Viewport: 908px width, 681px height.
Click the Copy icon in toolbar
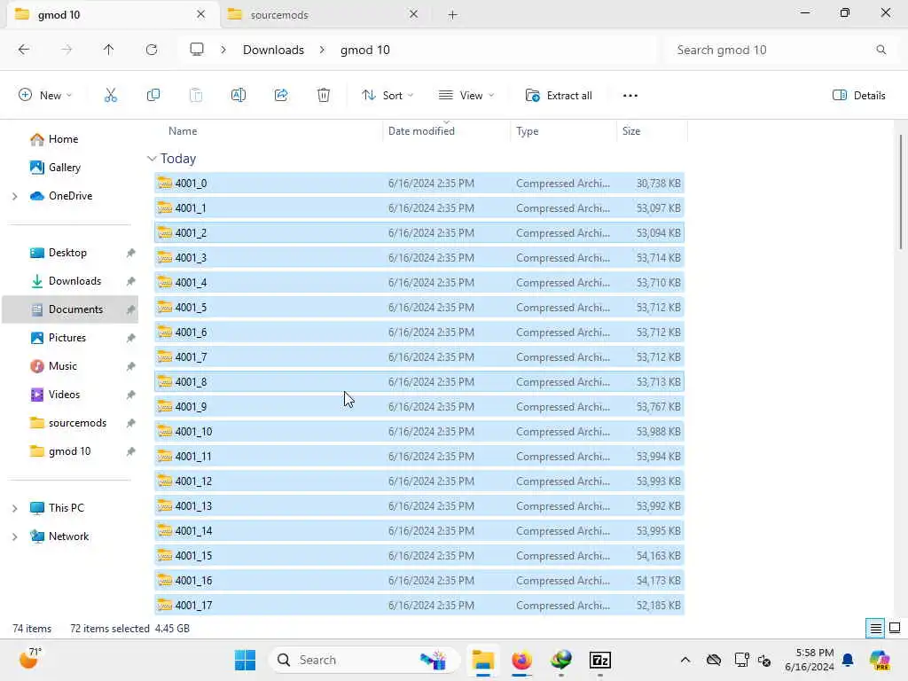153,96
